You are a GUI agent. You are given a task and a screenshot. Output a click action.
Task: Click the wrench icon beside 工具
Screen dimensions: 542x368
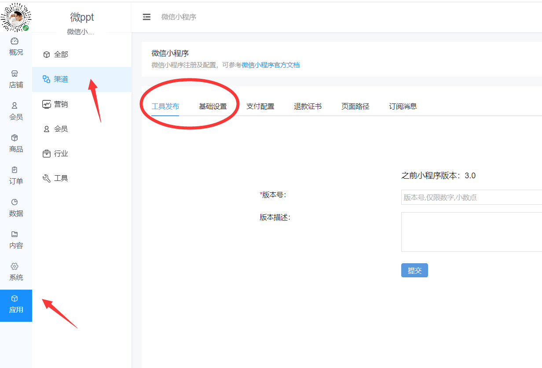(x=47, y=178)
